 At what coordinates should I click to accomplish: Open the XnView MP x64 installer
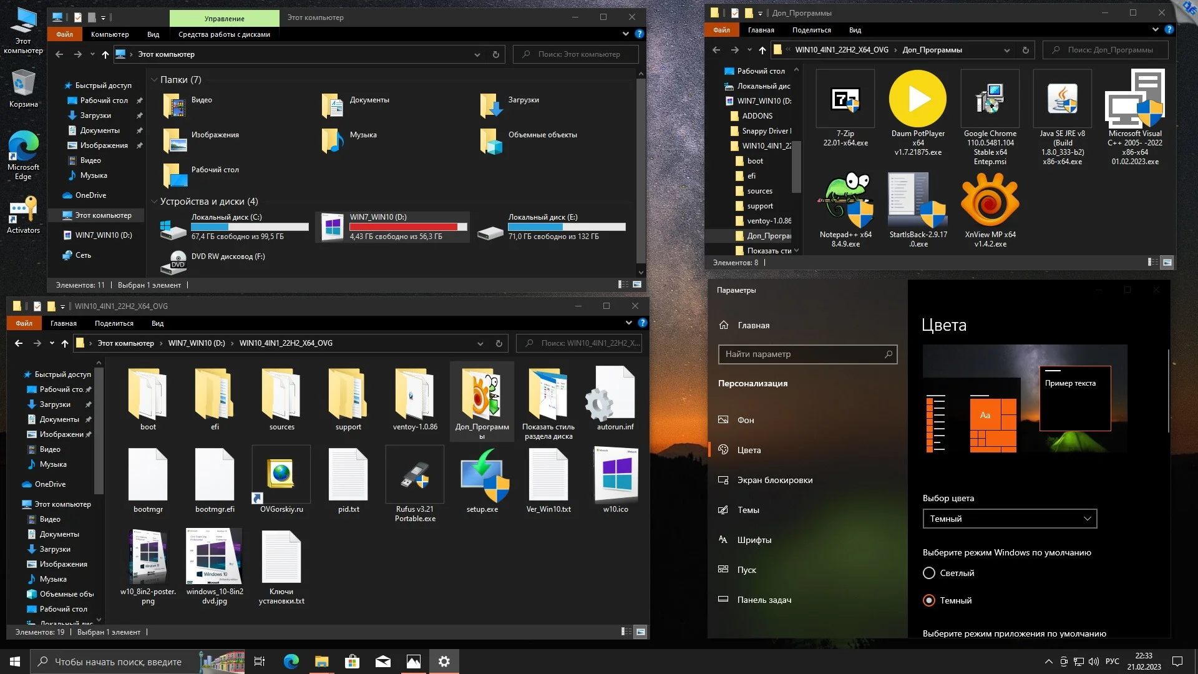[x=990, y=201]
